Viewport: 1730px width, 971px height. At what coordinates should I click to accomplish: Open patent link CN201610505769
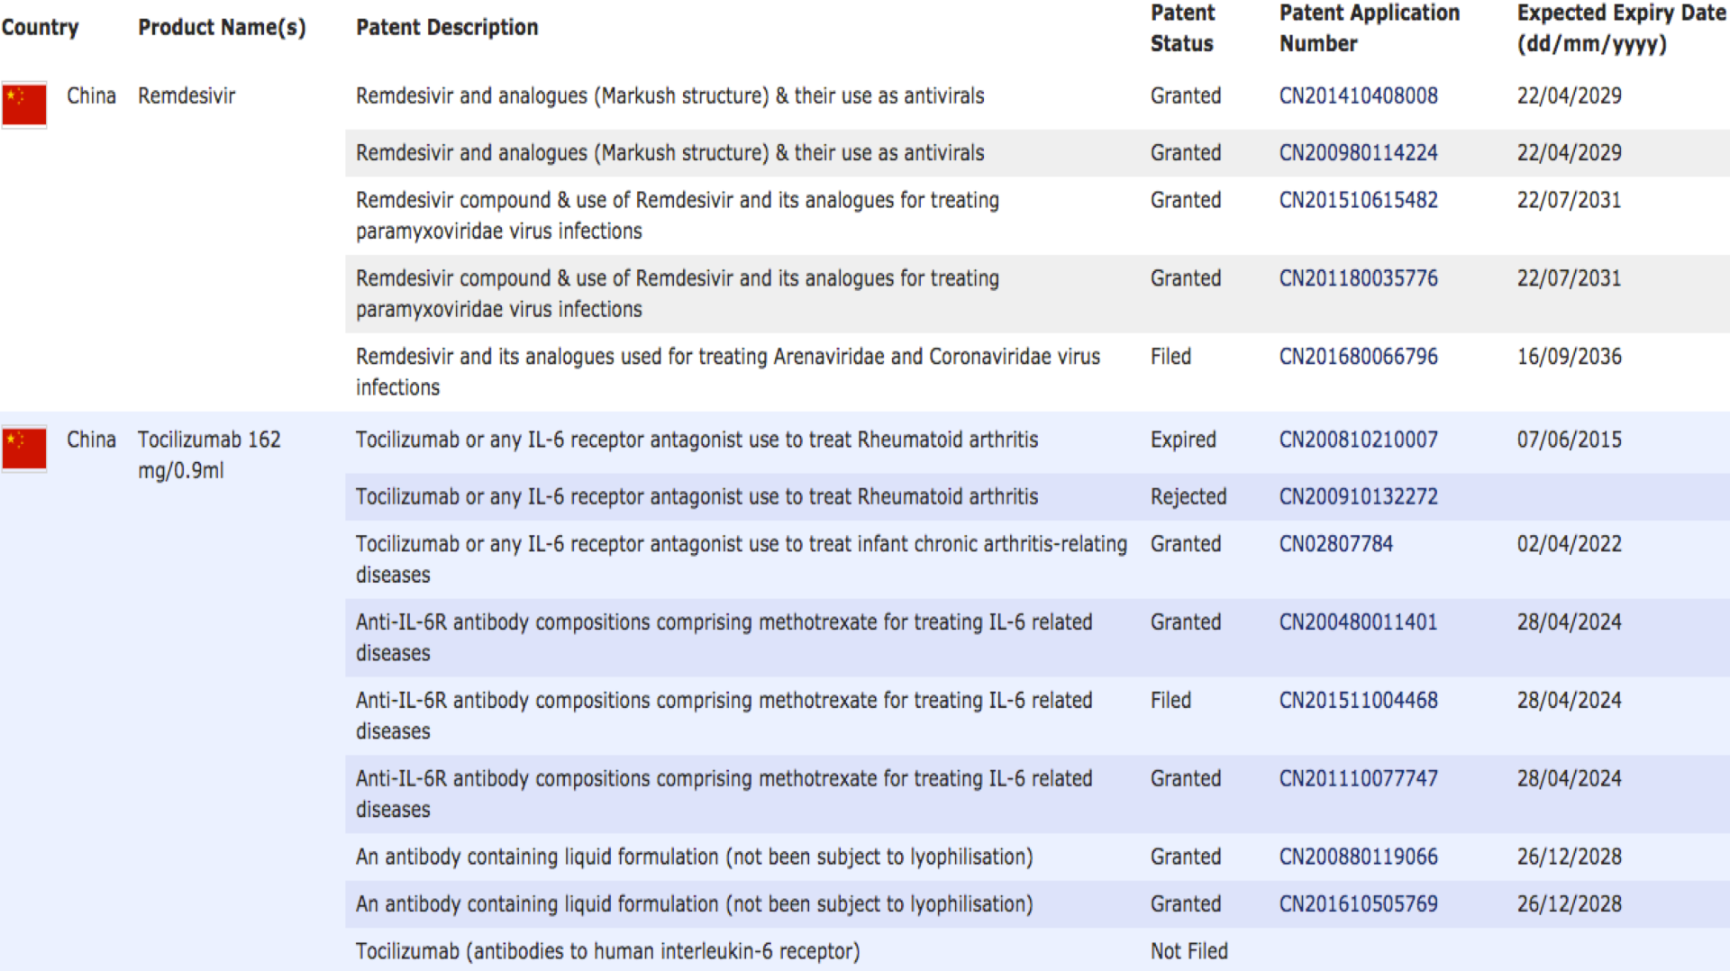point(1358,904)
